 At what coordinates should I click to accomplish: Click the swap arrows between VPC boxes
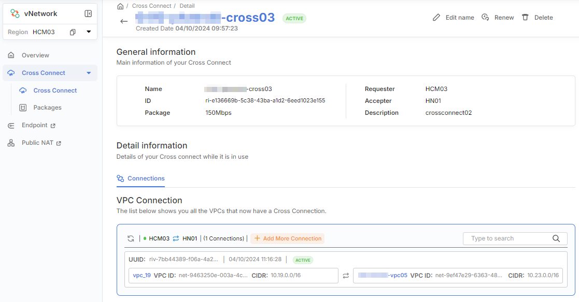pos(346,276)
